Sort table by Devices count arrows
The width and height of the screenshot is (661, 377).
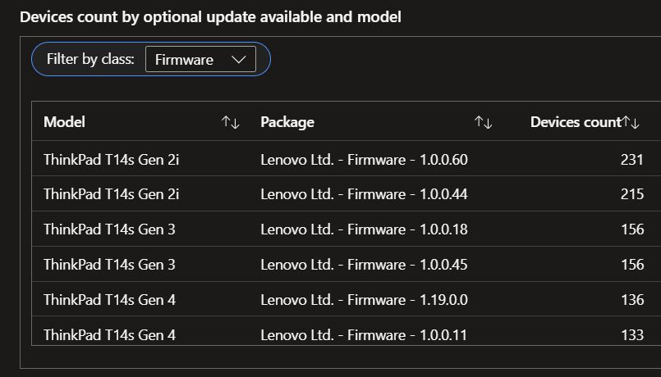coord(631,122)
